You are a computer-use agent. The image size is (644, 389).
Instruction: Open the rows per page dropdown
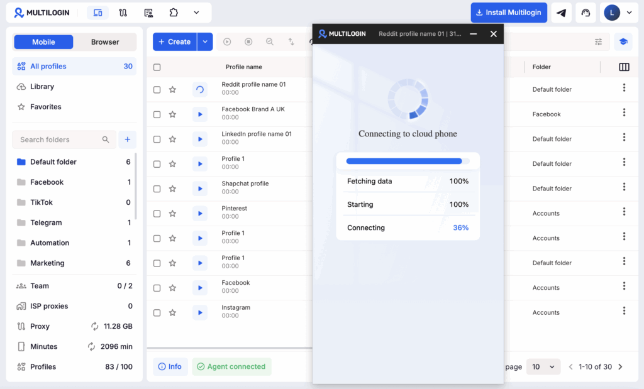coord(543,366)
